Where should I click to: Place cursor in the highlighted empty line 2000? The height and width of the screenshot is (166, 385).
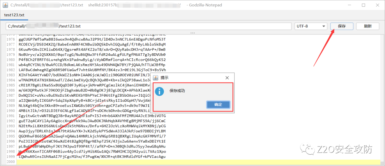[199, 162]
